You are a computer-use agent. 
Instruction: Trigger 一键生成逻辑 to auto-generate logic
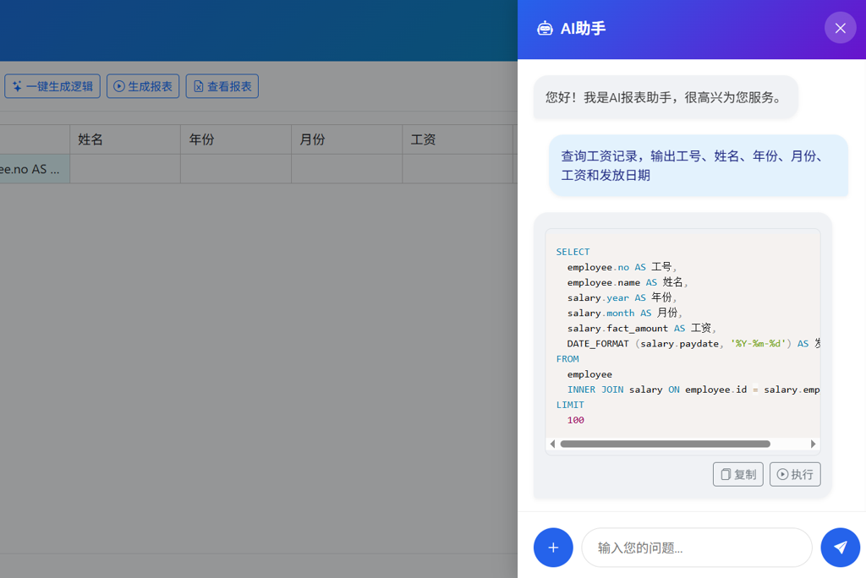(x=52, y=85)
